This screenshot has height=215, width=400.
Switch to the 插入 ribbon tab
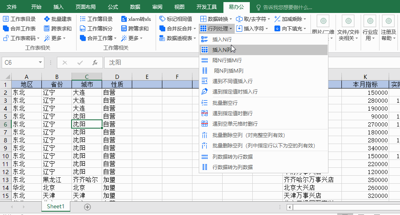point(59,7)
